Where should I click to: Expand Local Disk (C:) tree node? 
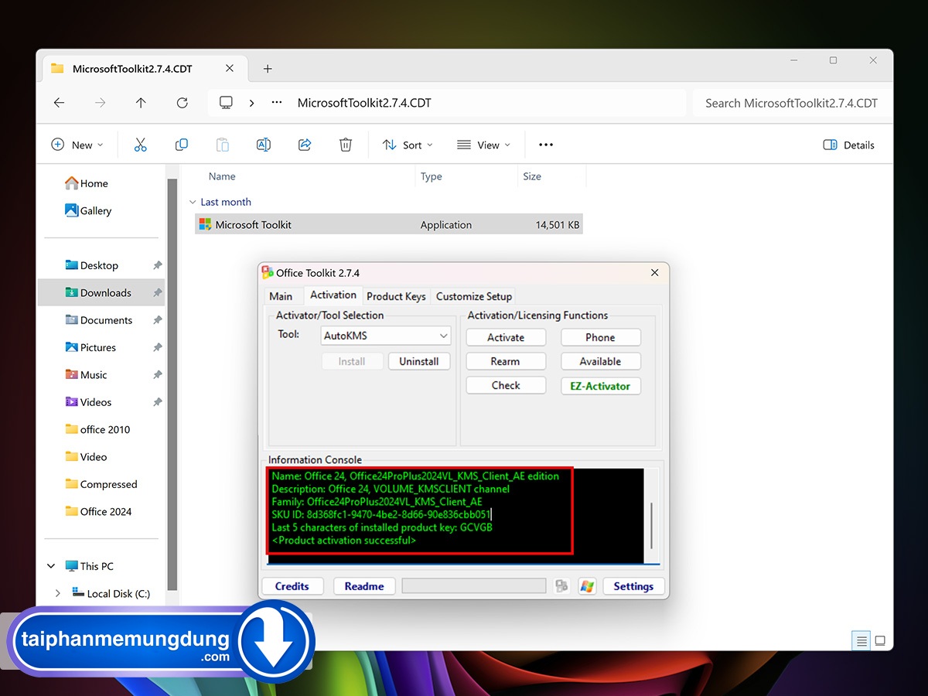tap(58, 594)
